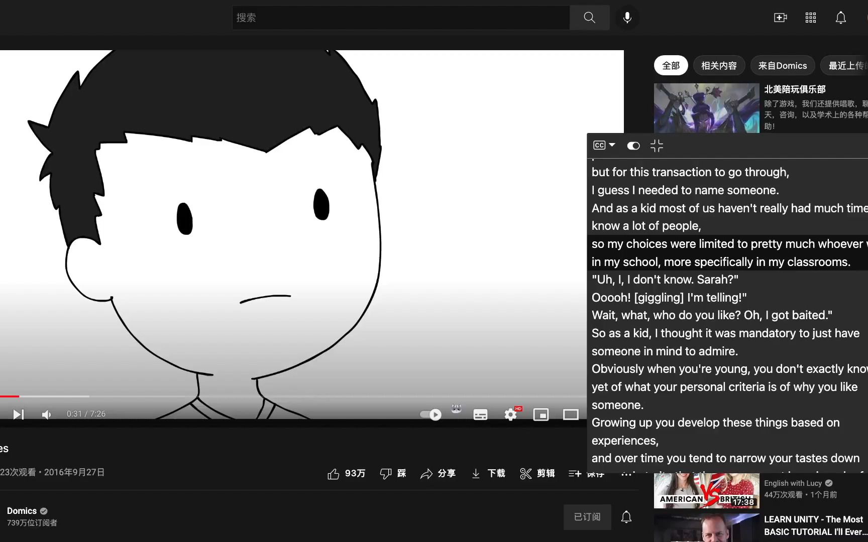This screenshot has width=868, height=542.
Task: Jump to transcript line "I guess I needed to name someone."
Action: click(685, 190)
